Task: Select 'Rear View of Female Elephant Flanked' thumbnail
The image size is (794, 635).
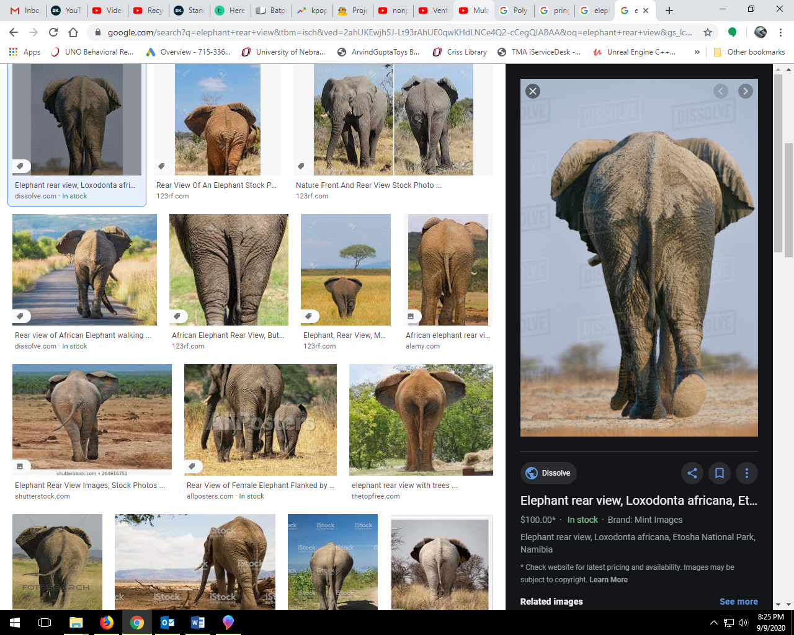Action: click(261, 420)
